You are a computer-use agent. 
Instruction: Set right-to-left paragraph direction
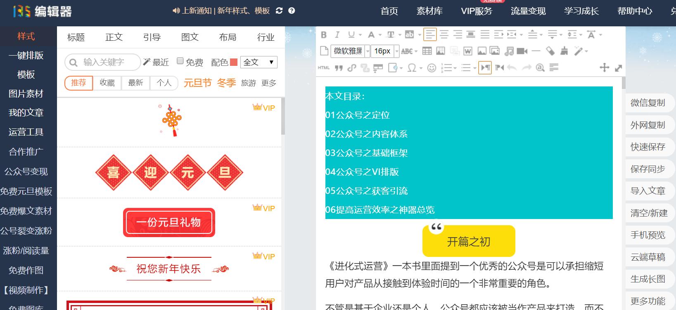[499, 68]
